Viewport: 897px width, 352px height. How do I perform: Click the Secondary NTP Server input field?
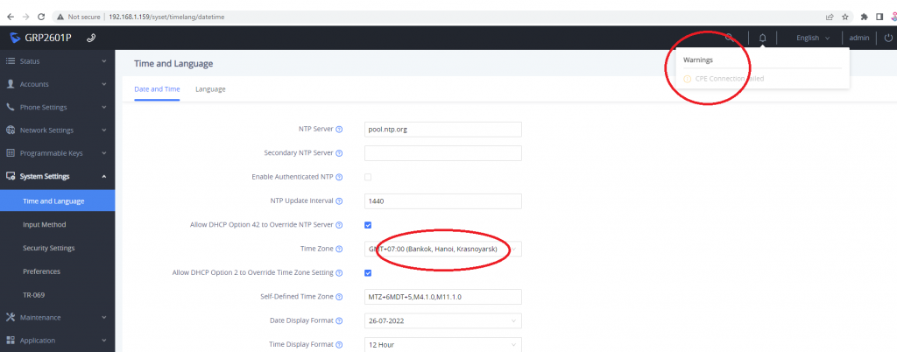[442, 153]
